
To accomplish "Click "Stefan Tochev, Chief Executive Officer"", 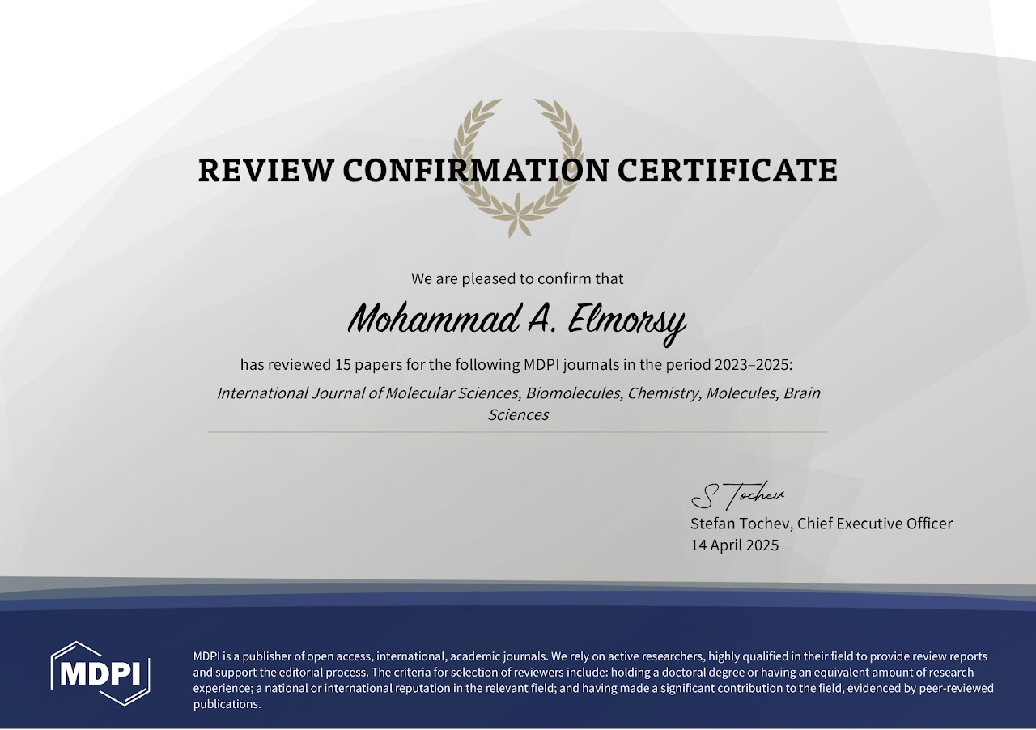I will 822,524.
